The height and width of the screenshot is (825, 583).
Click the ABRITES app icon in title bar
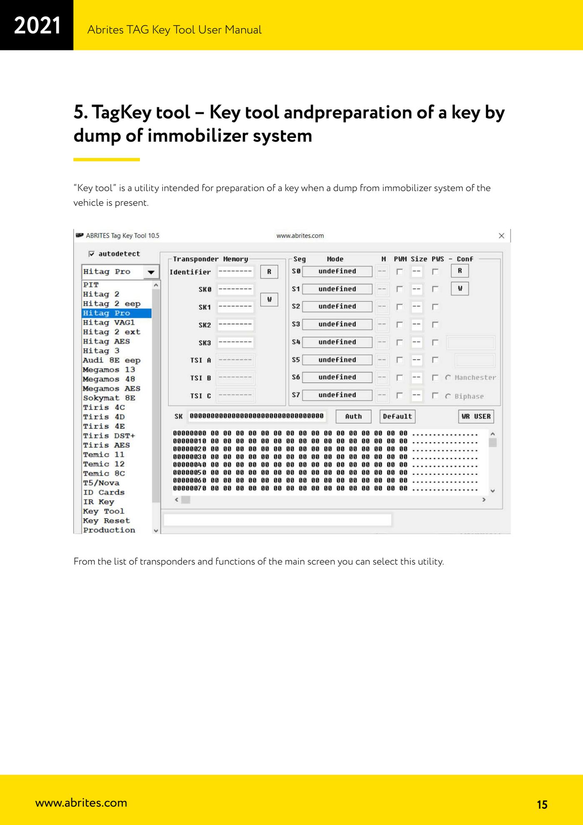point(80,235)
